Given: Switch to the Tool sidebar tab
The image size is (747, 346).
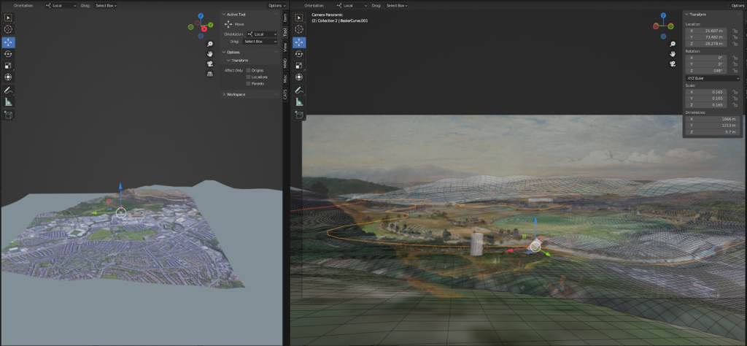Looking at the screenshot, I should pos(285,32).
